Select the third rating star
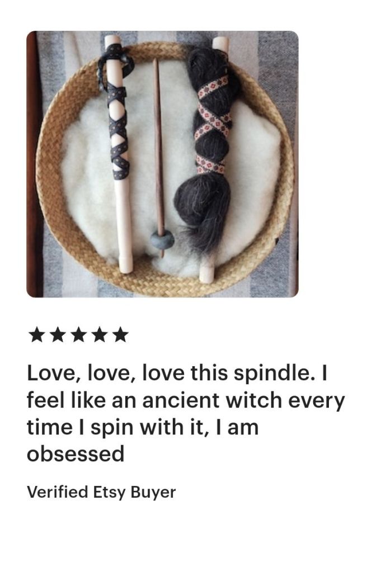 click(x=78, y=335)
